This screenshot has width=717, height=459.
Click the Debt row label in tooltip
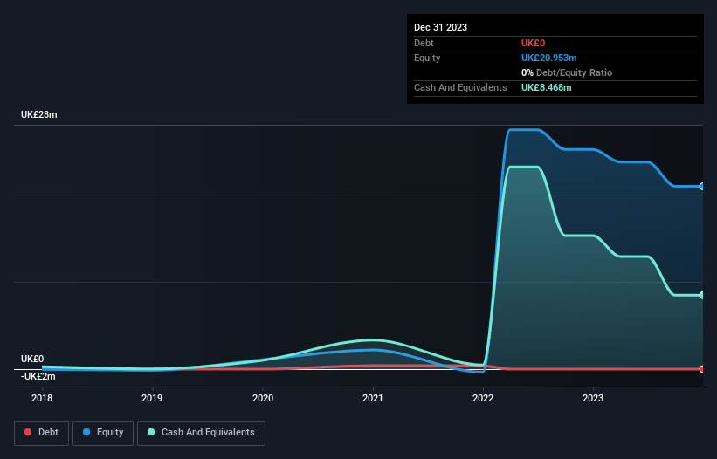point(424,43)
